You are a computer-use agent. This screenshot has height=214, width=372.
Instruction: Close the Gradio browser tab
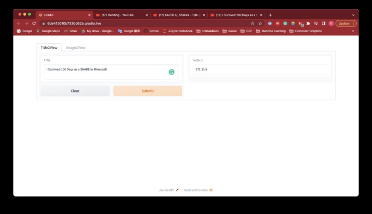(x=89, y=15)
